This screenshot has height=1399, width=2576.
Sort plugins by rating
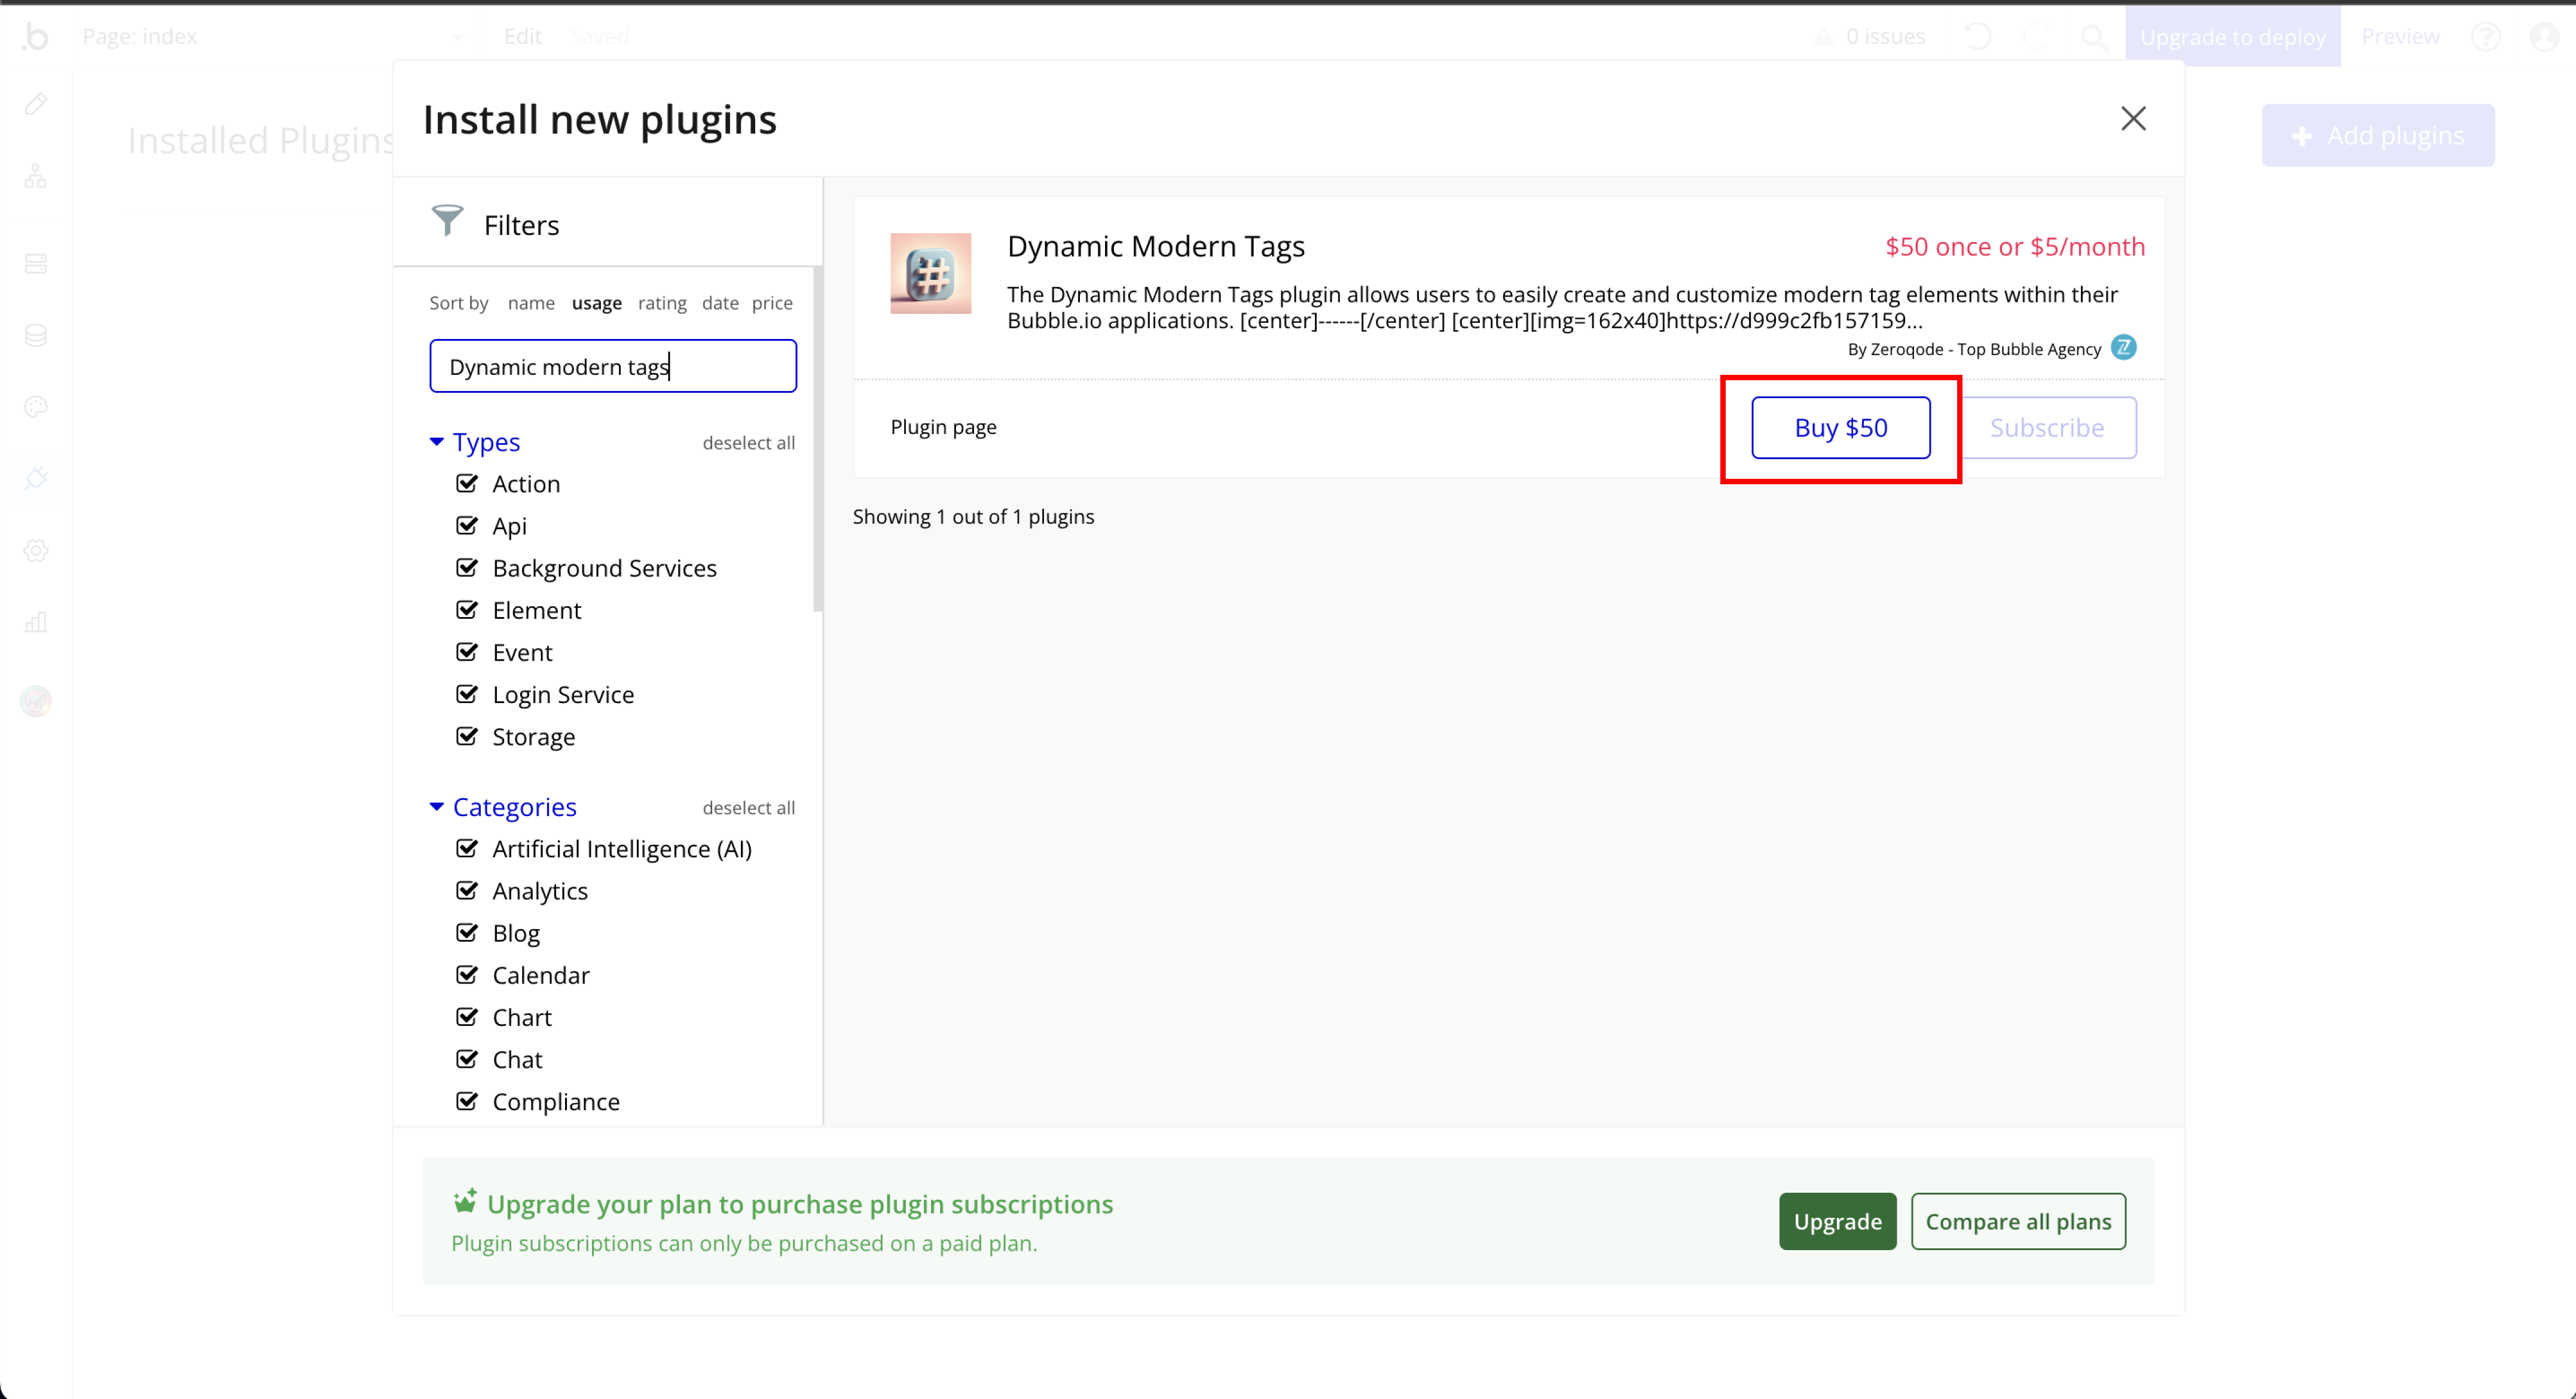coord(662,303)
